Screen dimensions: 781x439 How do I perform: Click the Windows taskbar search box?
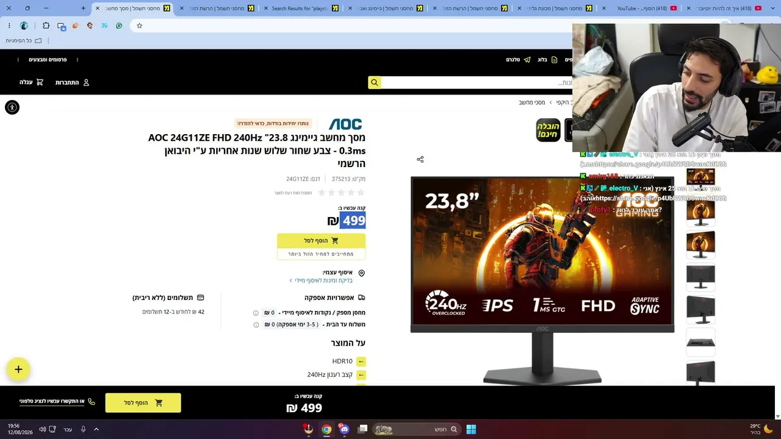coord(416,429)
